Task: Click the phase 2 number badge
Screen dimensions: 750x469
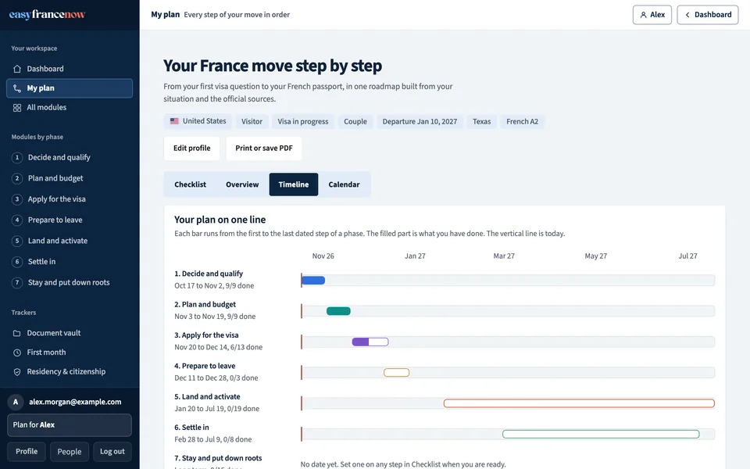Action: (x=17, y=178)
